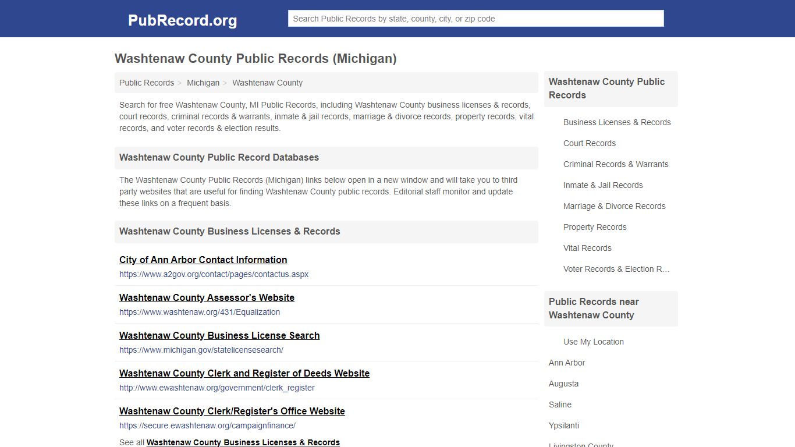
Task: Select Voter Records & Election sidebar entry
Action: click(616, 269)
